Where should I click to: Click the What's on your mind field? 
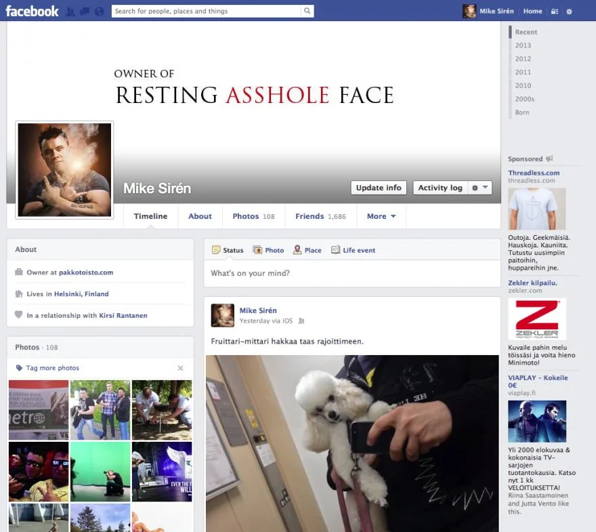click(x=352, y=274)
